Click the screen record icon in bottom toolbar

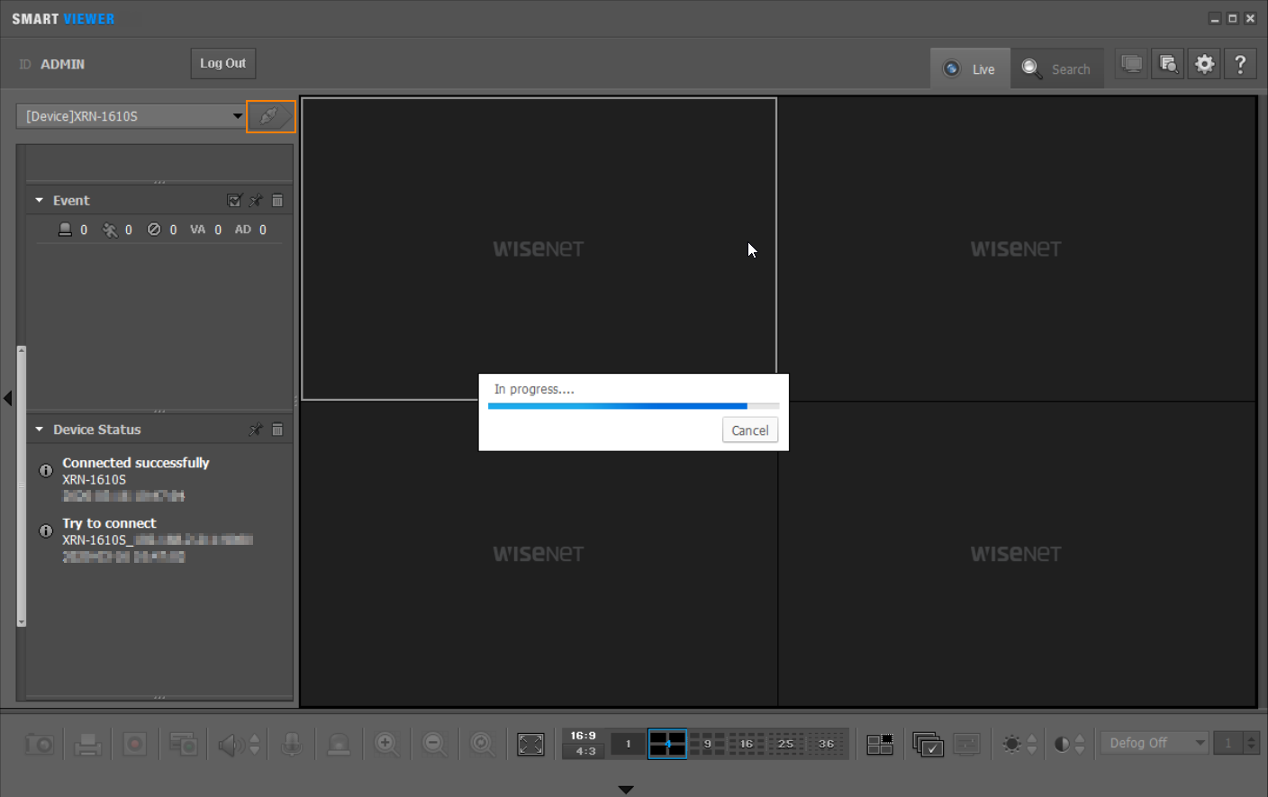pyautogui.click(x=183, y=744)
